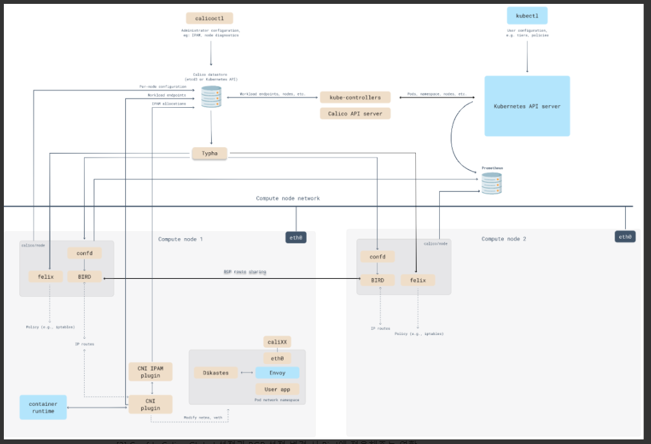Image resolution: width=651 pixels, height=444 pixels.
Task: Click eth0 inside the pod network namespace
Action: coord(277,358)
